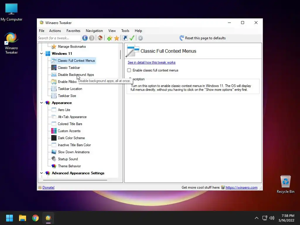Image resolution: width=300 pixels, height=225 pixels.
Task: Collapse Advanced Appearance Settings section
Action: (42, 173)
